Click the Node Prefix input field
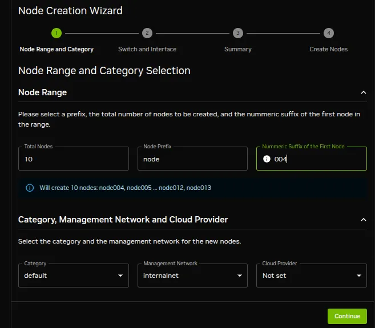The height and width of the screenshot is (328, 375). tap(192, 159)
